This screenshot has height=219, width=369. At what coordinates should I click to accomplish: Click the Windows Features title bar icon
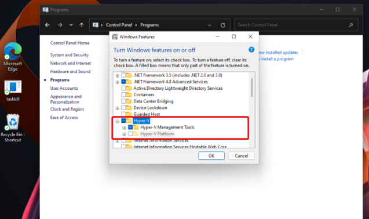(115, 36)
